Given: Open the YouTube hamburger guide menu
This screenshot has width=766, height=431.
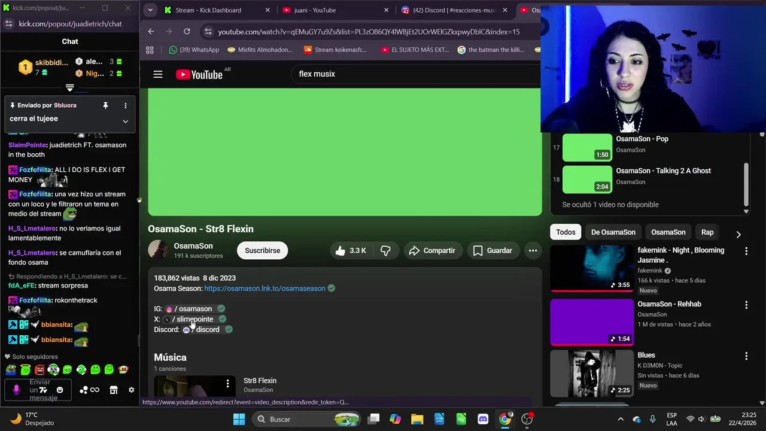Looking at the screenshot, I should [158, 74].
